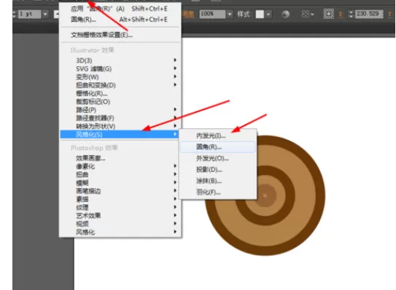
Task: Expand submenu arrow next to 路径(P)
Action: pyautogui.click(x=175, y=109)
